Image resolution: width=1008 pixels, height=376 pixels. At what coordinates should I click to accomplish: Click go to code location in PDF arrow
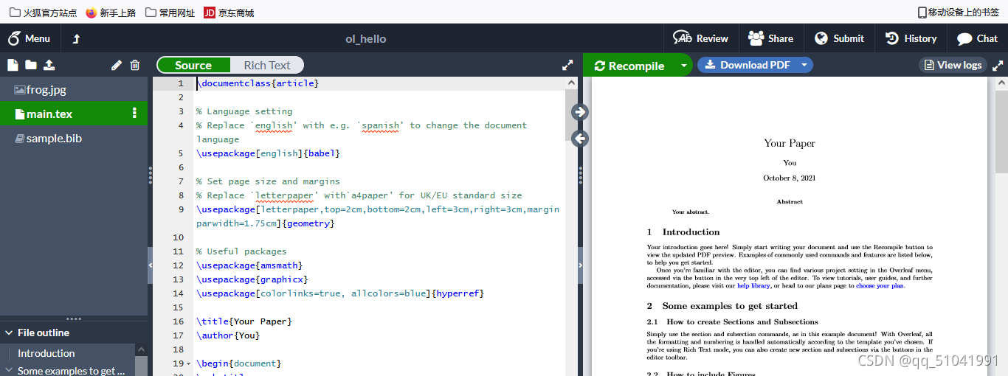(x=580, y=138)
